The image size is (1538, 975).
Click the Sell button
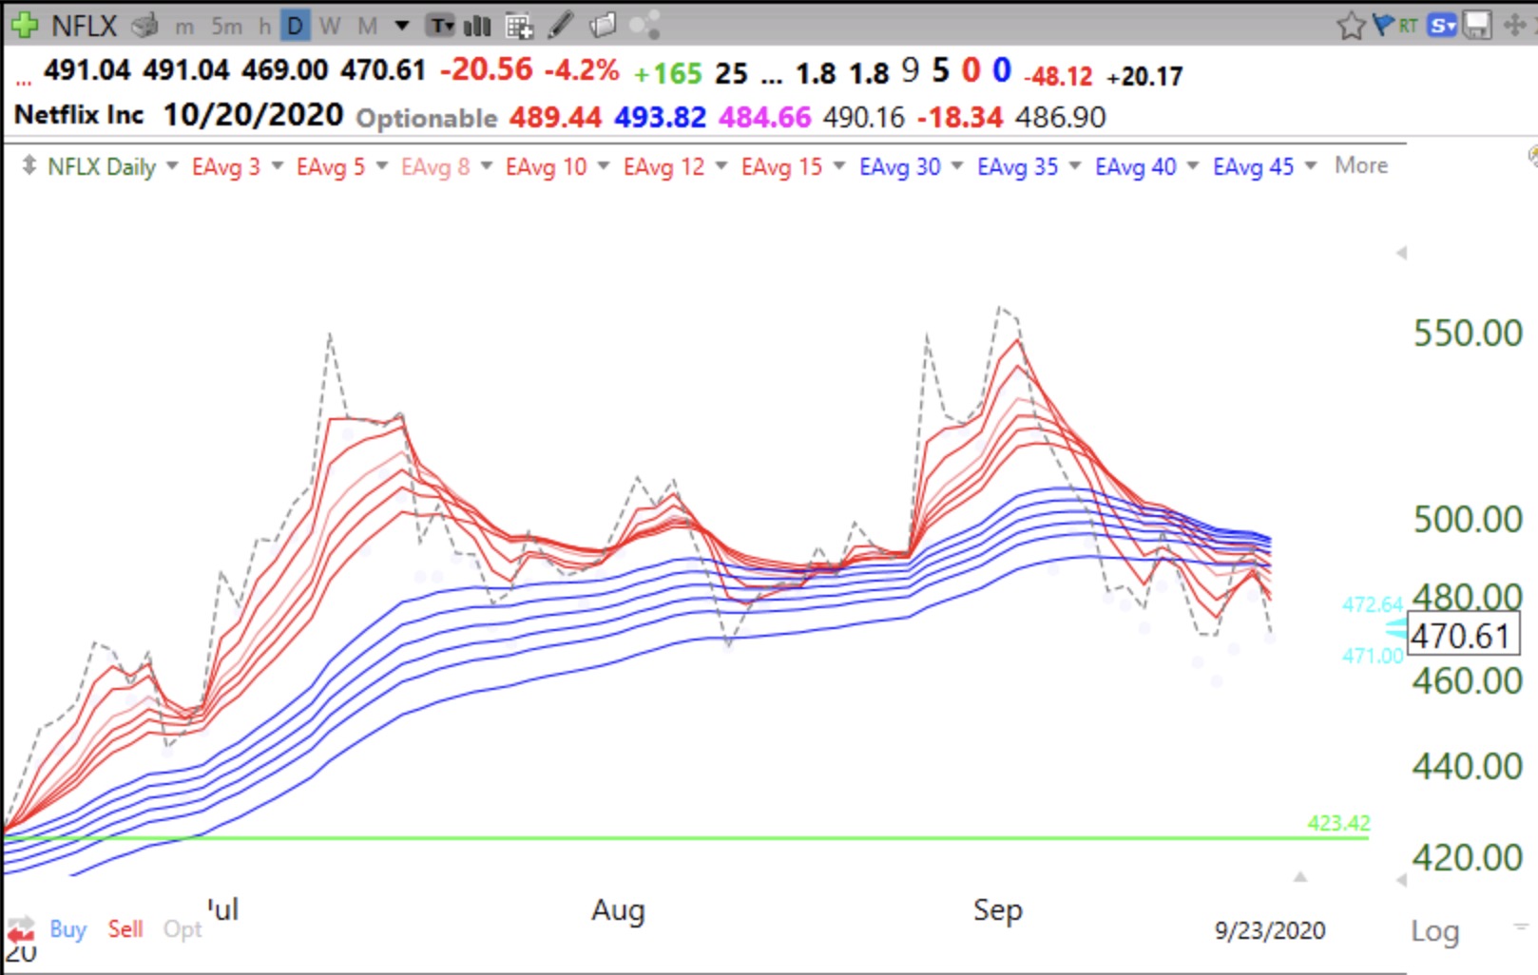125,928
